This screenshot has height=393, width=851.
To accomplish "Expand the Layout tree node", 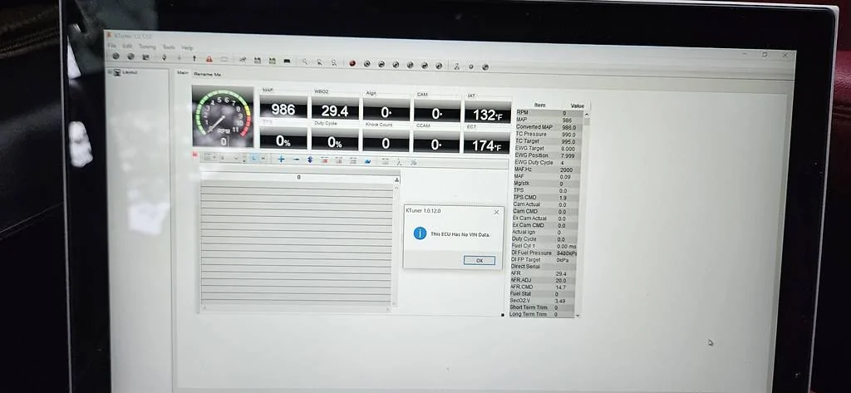I will pos(111,72).
